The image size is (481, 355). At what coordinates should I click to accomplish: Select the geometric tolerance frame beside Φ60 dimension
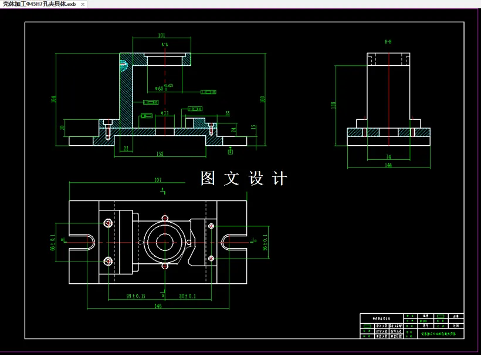pyautogui.click(x=209, y=92)
